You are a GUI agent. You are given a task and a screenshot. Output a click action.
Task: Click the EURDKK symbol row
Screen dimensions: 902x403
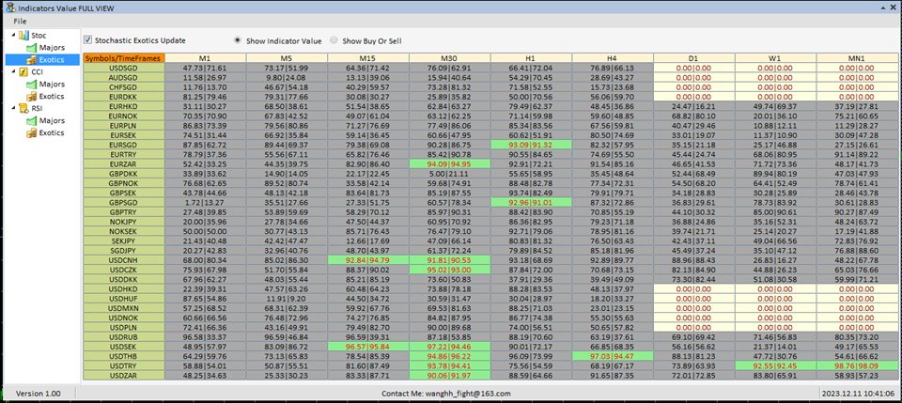pos(124,97)
